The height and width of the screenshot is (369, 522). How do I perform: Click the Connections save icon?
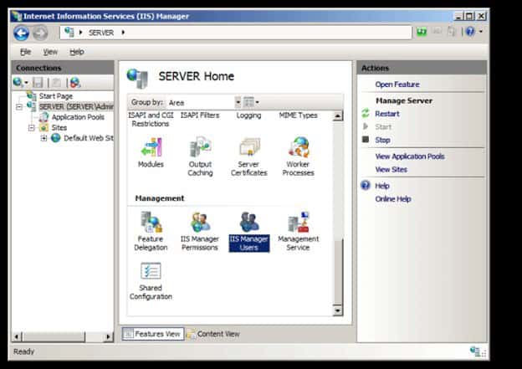38,82
